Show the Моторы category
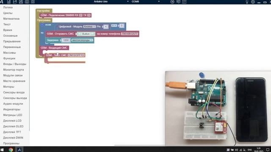The image size is (271, 152). pos(8,87)
